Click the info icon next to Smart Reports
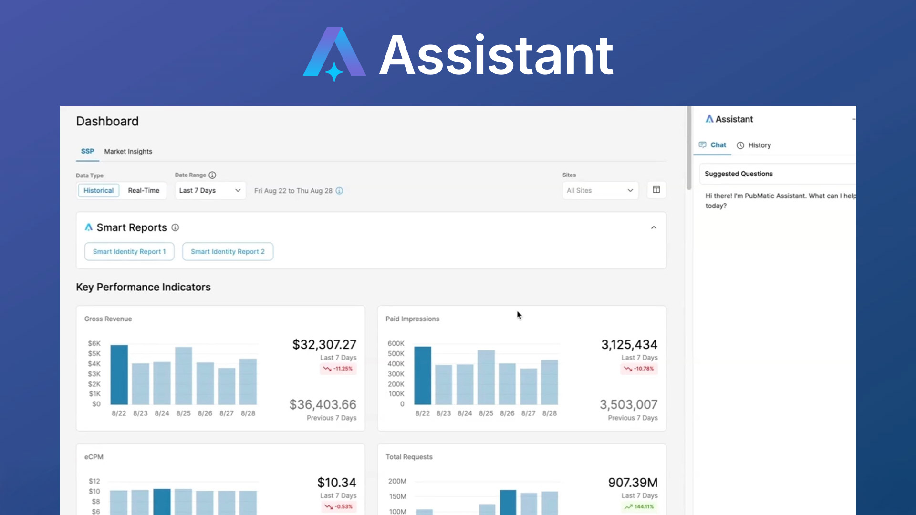This screenshot has height=515, width=916. pos(175,227)
